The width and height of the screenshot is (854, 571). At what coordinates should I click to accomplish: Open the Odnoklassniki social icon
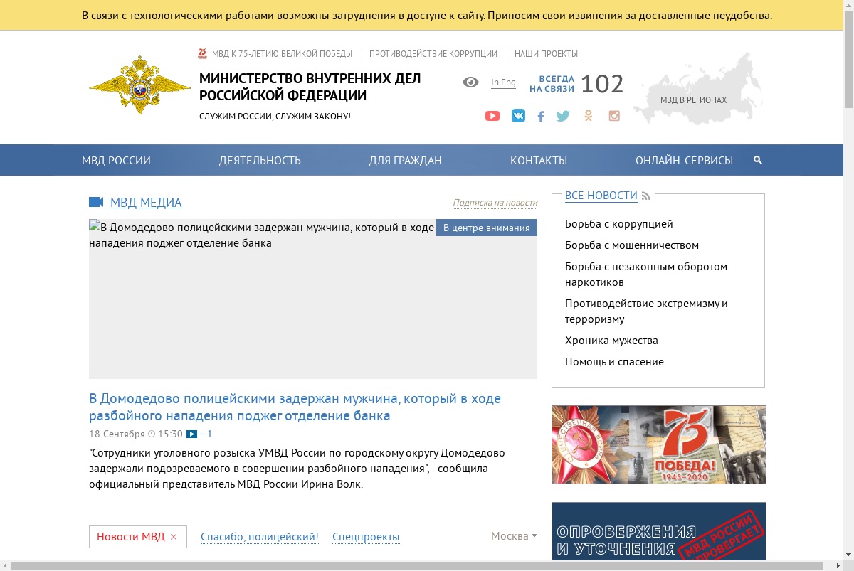click(588, 115)
